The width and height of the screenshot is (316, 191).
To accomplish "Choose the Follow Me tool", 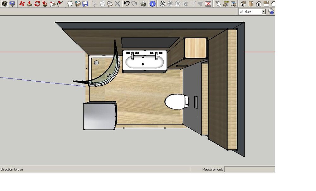I will click(45, 4).
